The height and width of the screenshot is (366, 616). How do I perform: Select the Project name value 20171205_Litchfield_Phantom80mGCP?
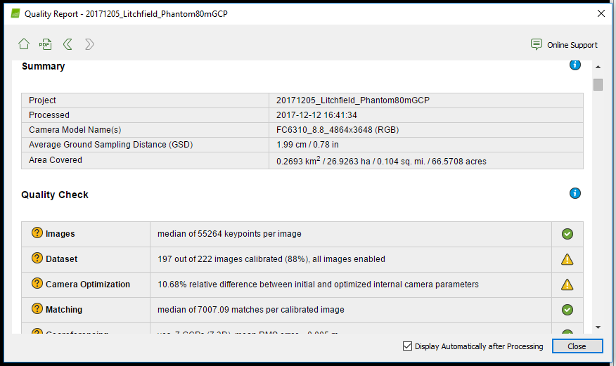(353, 100)
